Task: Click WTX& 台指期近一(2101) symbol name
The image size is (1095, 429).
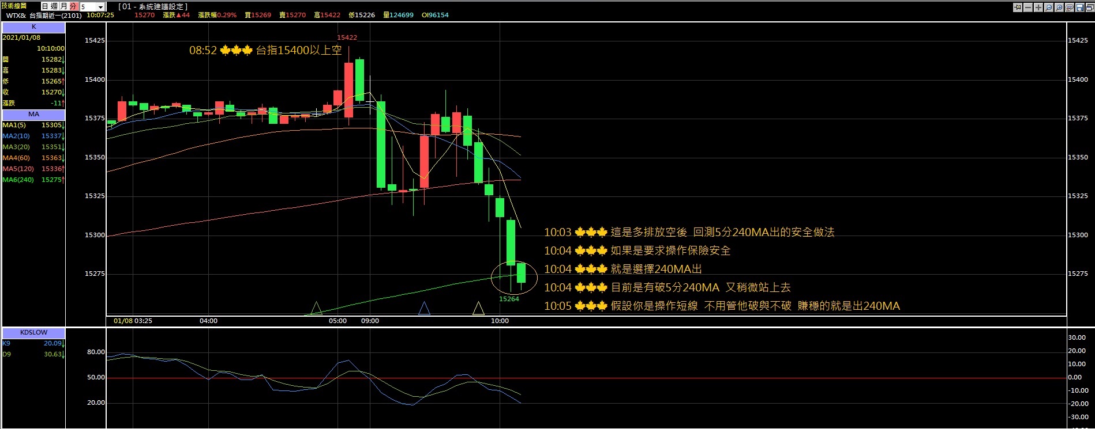Action: (x=44, y=16)
